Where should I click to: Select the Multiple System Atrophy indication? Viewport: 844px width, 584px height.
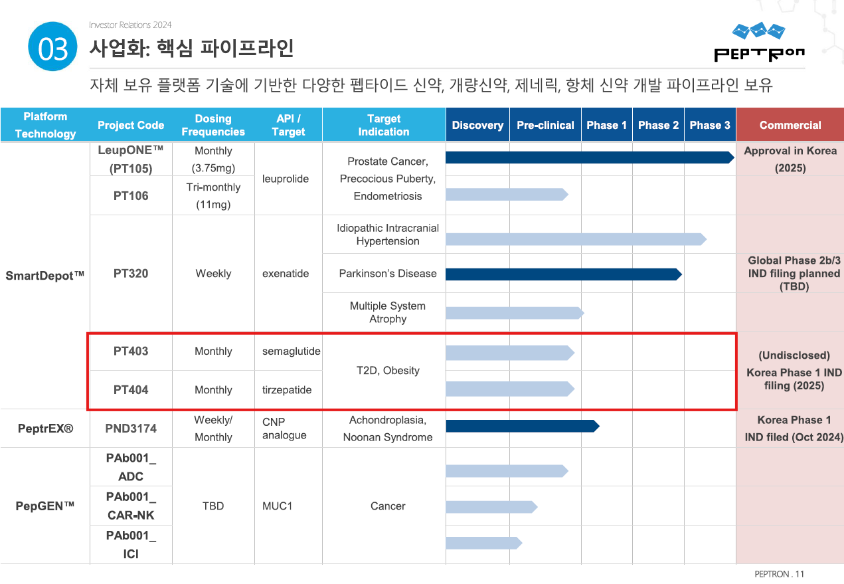[x=388, y=312]
